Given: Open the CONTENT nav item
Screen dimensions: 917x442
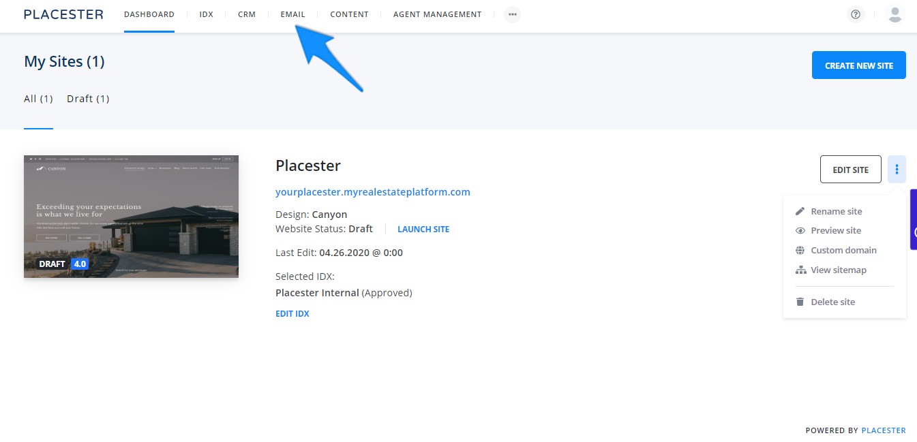Looking at the screenshot, I should (x=349, y=14).
